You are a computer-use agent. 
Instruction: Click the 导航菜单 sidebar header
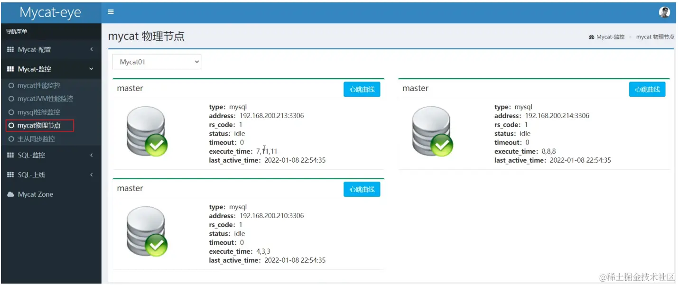coord(17,31)
